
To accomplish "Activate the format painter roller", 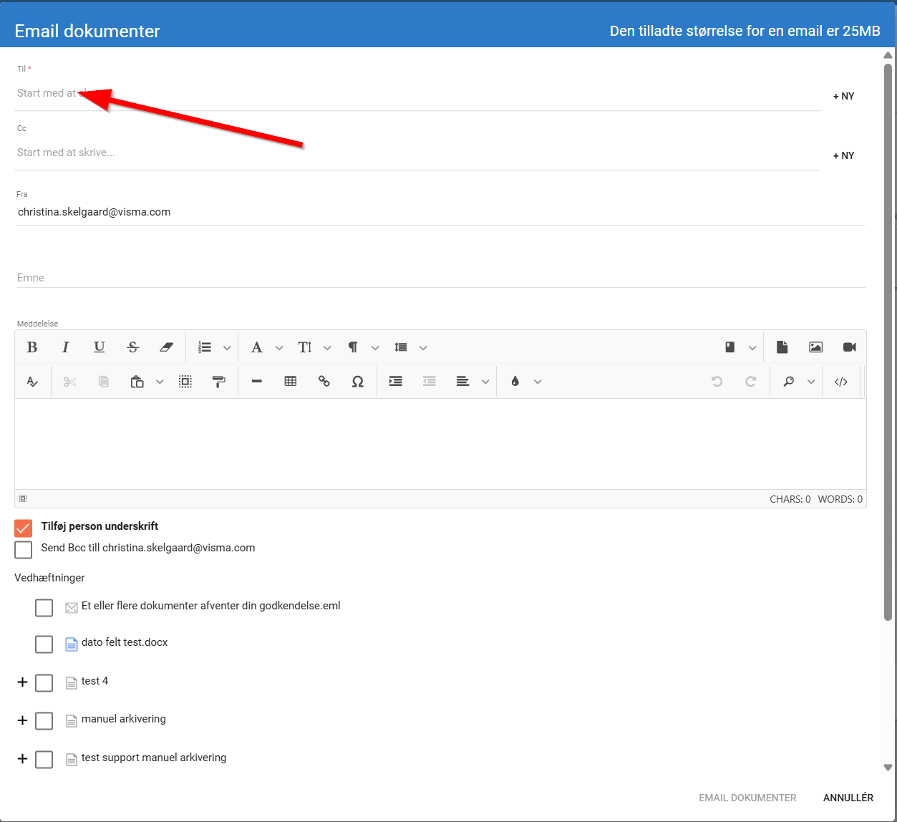I will (219, 382).
